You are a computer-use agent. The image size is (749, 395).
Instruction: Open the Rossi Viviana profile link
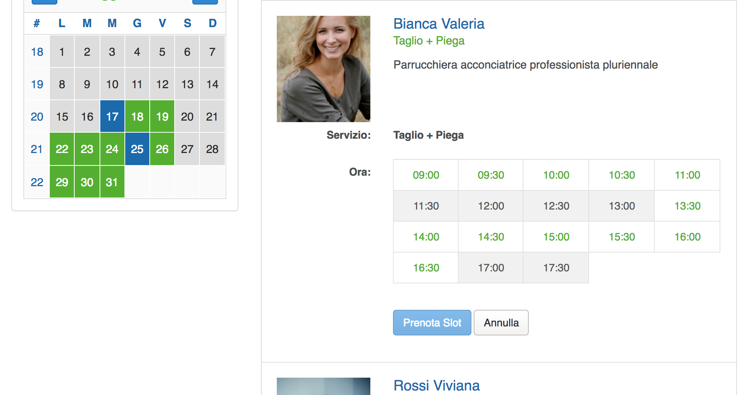click(436, 386)
